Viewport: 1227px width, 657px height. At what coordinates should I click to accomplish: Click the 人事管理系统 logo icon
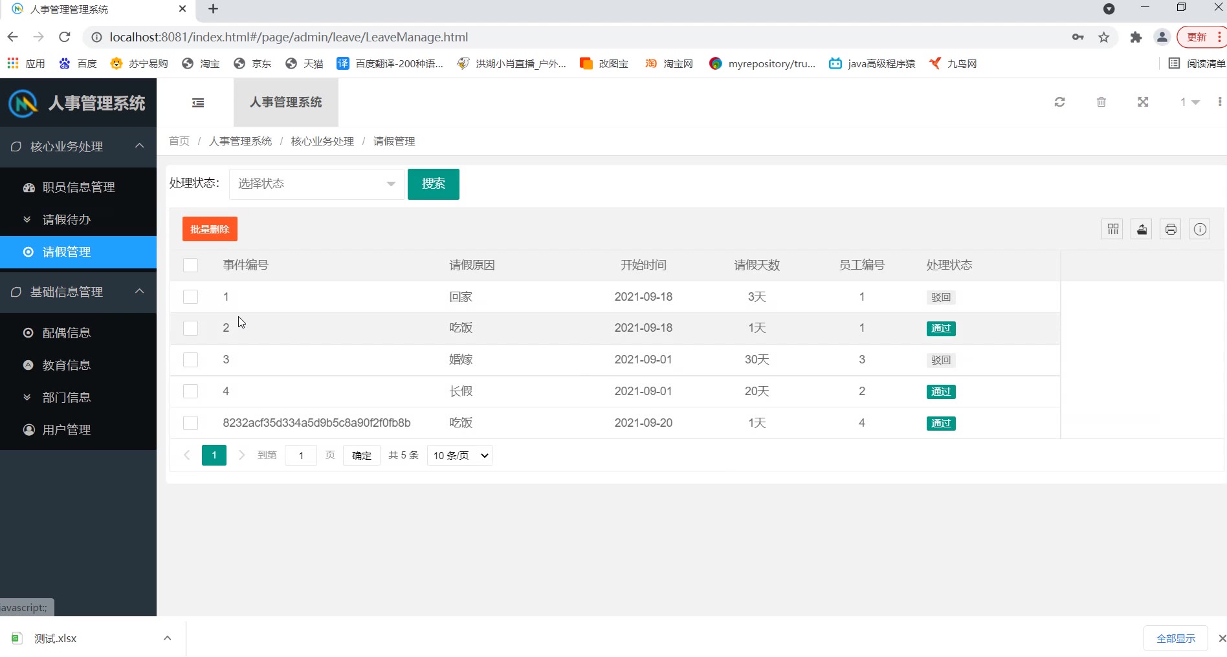tap(23, 103)
